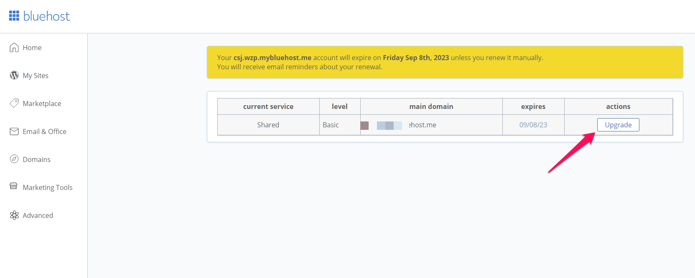Click the 'expires' column header
This screenshot has width=695, height=278.
click(x=533, y=106)
